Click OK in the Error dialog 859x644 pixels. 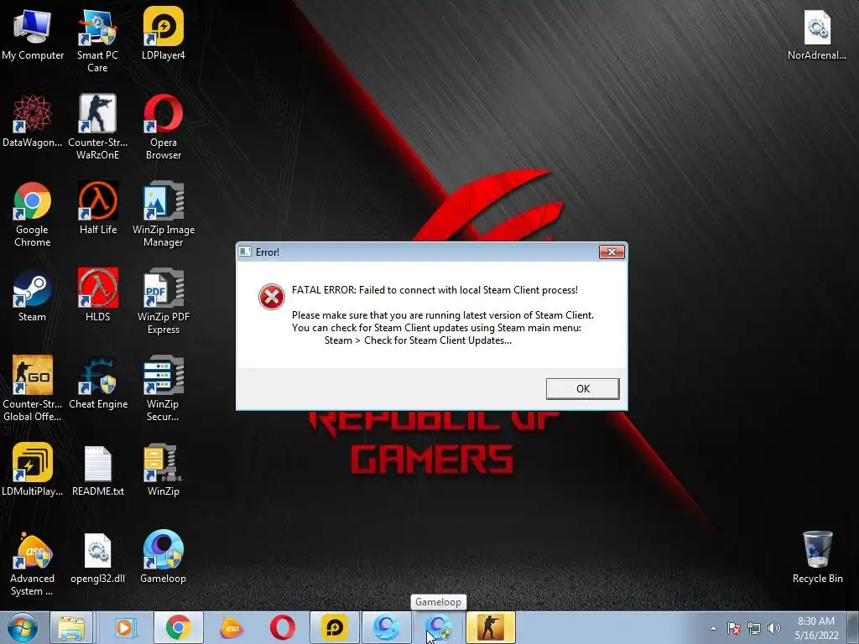[582, 388]
